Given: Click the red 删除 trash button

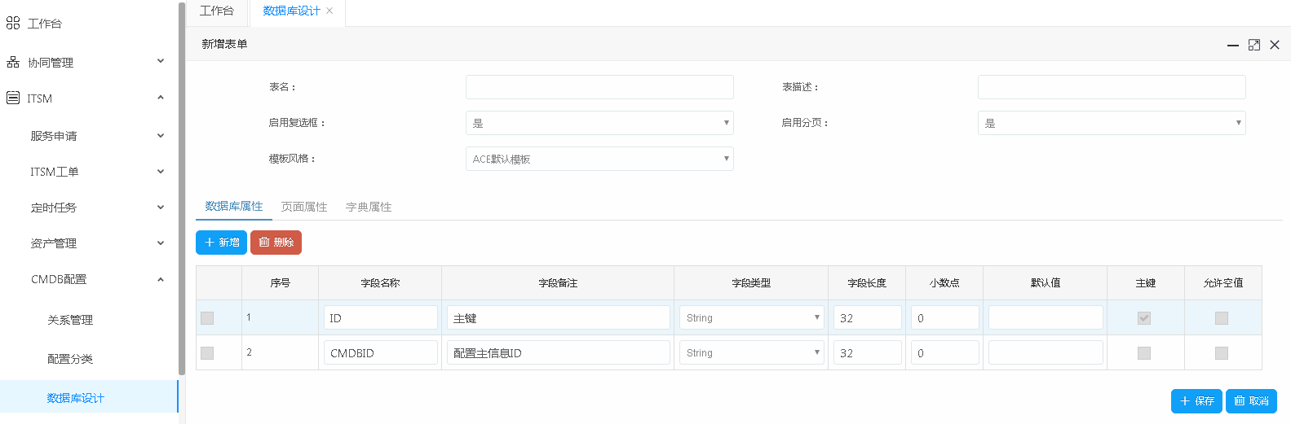Looking at the screenshot, I should click(276, 243).
